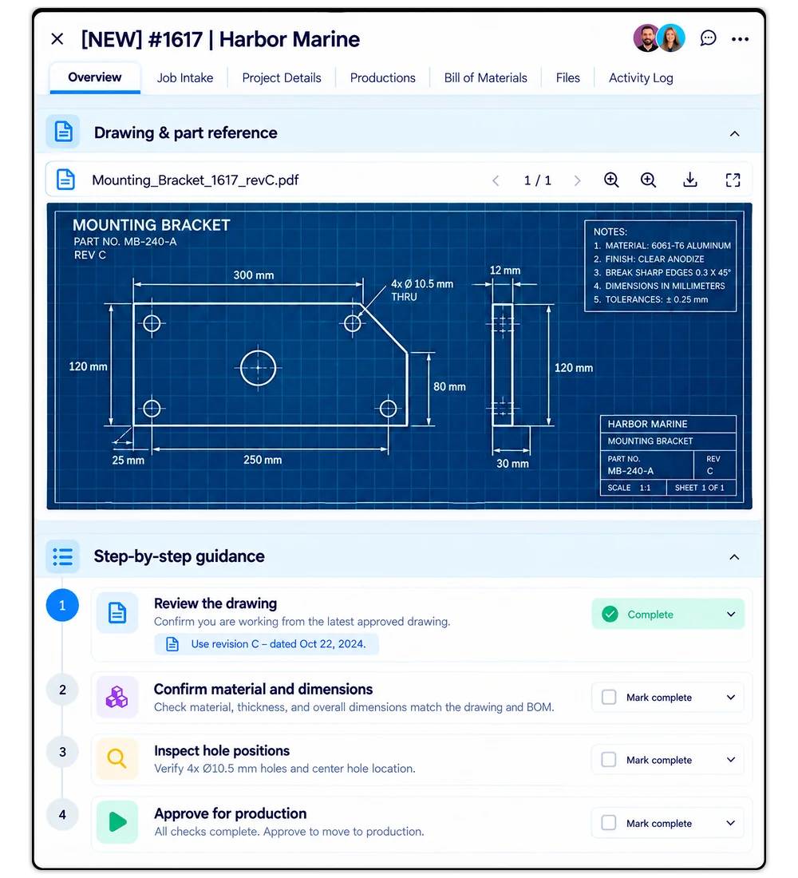Close the #1617 Harbor Marine job panel

57,38
